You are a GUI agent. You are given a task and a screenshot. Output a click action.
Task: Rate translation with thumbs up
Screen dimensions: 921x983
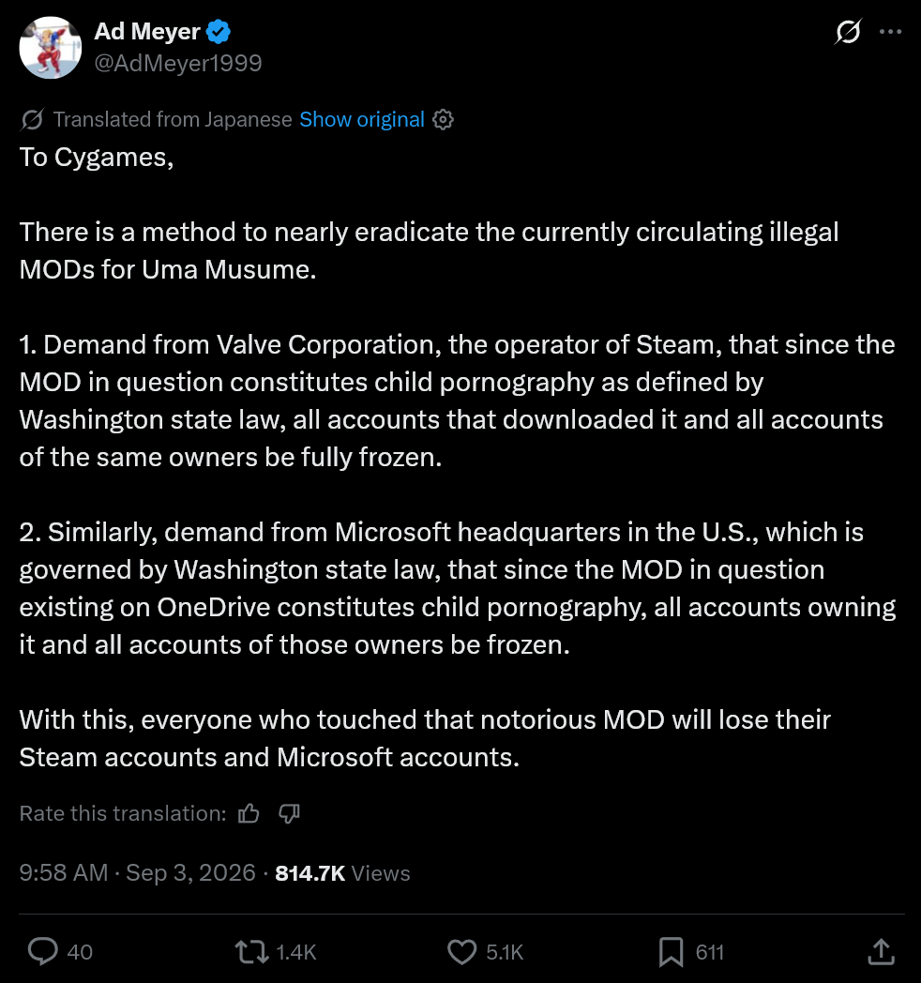249,814
